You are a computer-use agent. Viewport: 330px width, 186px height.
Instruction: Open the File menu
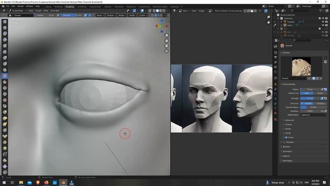point(8,6)
